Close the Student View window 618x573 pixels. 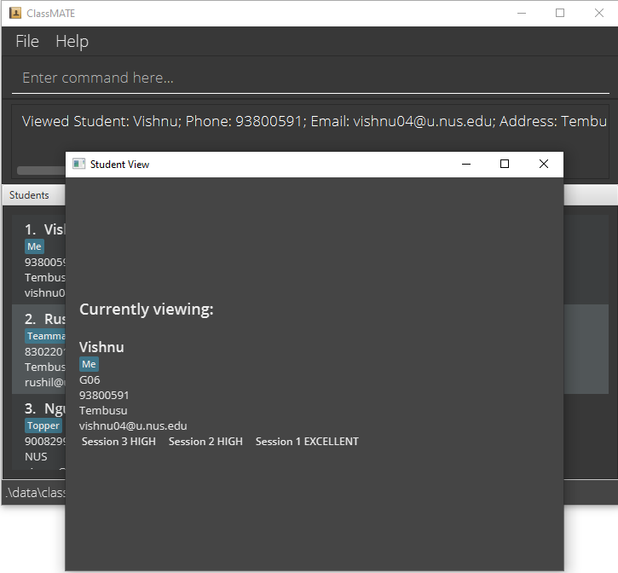point(544,164)
